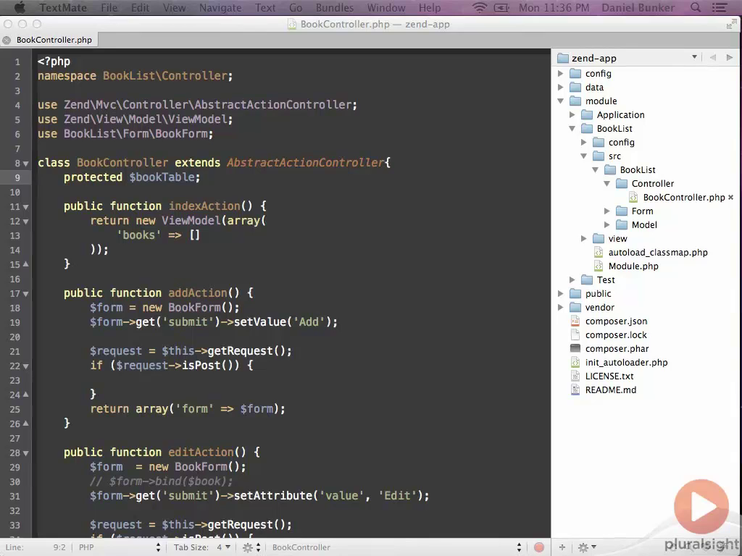This screenshot has width=742, height=556.
Task: Open the Bundles menu
Action: tap(335, 7)
